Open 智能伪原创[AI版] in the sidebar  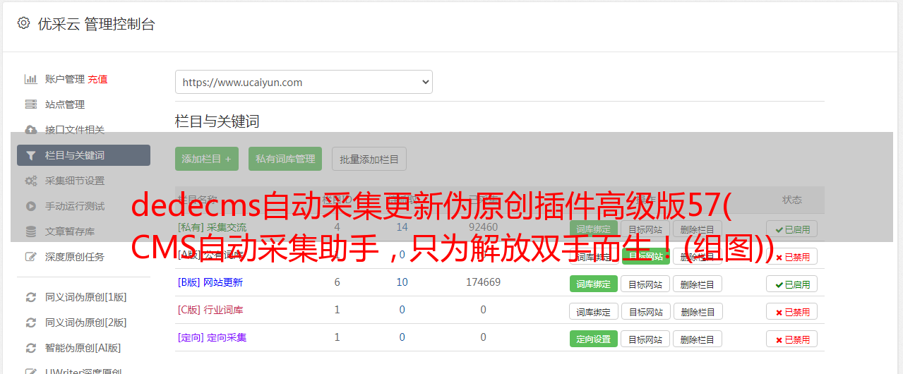point(83,348)
